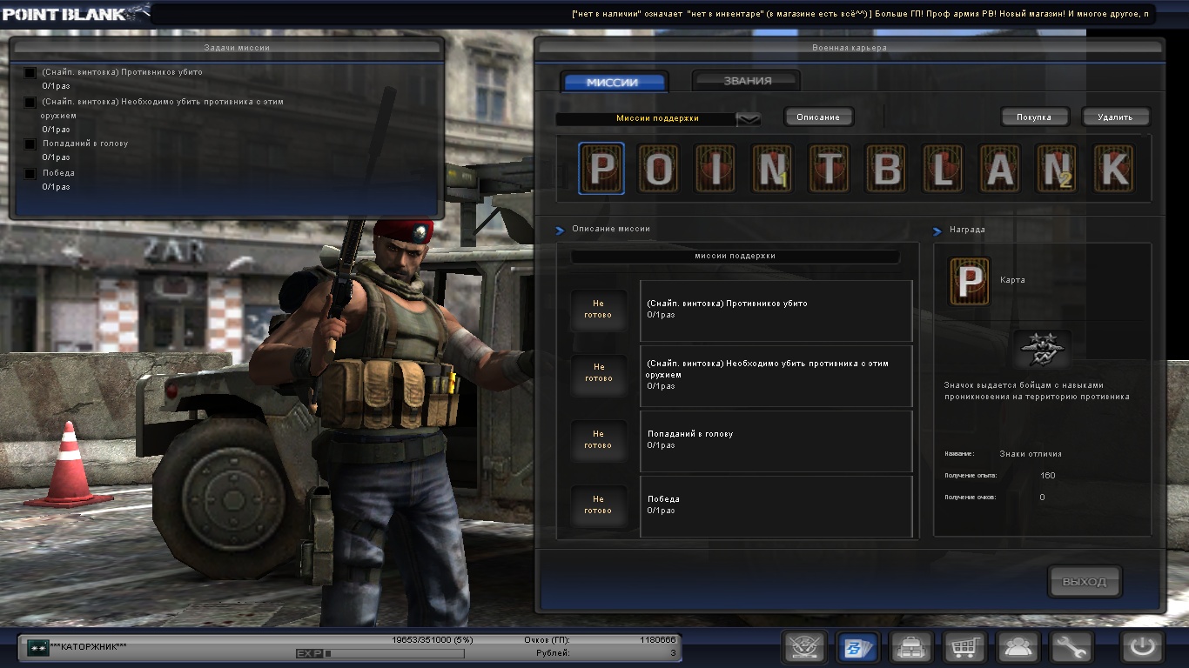Select the card letter L
The image size is (1189, 668).
coord(943,169)
